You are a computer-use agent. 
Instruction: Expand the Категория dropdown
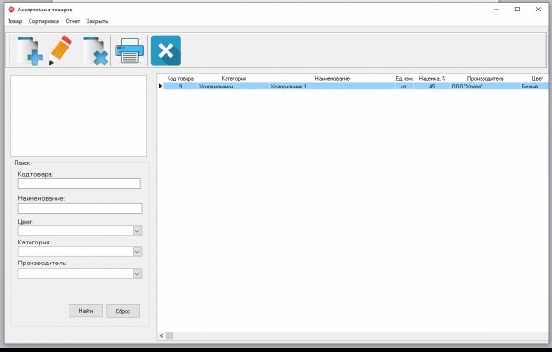point(137,252)
